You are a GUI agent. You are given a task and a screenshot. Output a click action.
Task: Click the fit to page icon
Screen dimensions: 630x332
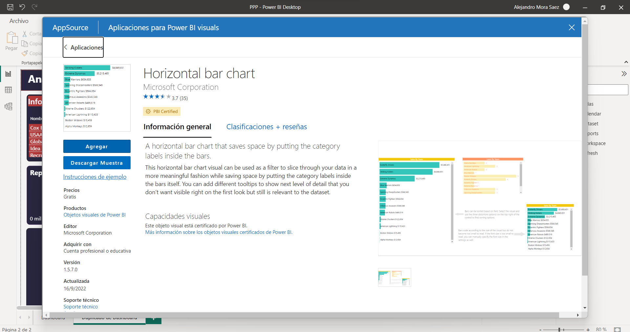point(617,329)
